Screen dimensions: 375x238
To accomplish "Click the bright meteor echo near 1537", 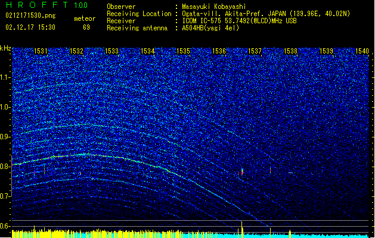I will pyautogui.click(x=242, y=172).
